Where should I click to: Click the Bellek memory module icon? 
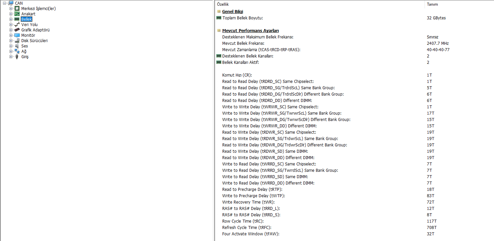click(17, 19)
